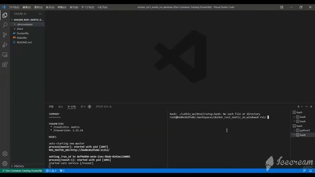Select the highlighted bash terminal below python3
This screenshot has height=177, width=315.
coord(303,135)
